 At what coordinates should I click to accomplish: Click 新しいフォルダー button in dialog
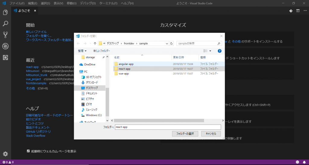tap(102, 51)
